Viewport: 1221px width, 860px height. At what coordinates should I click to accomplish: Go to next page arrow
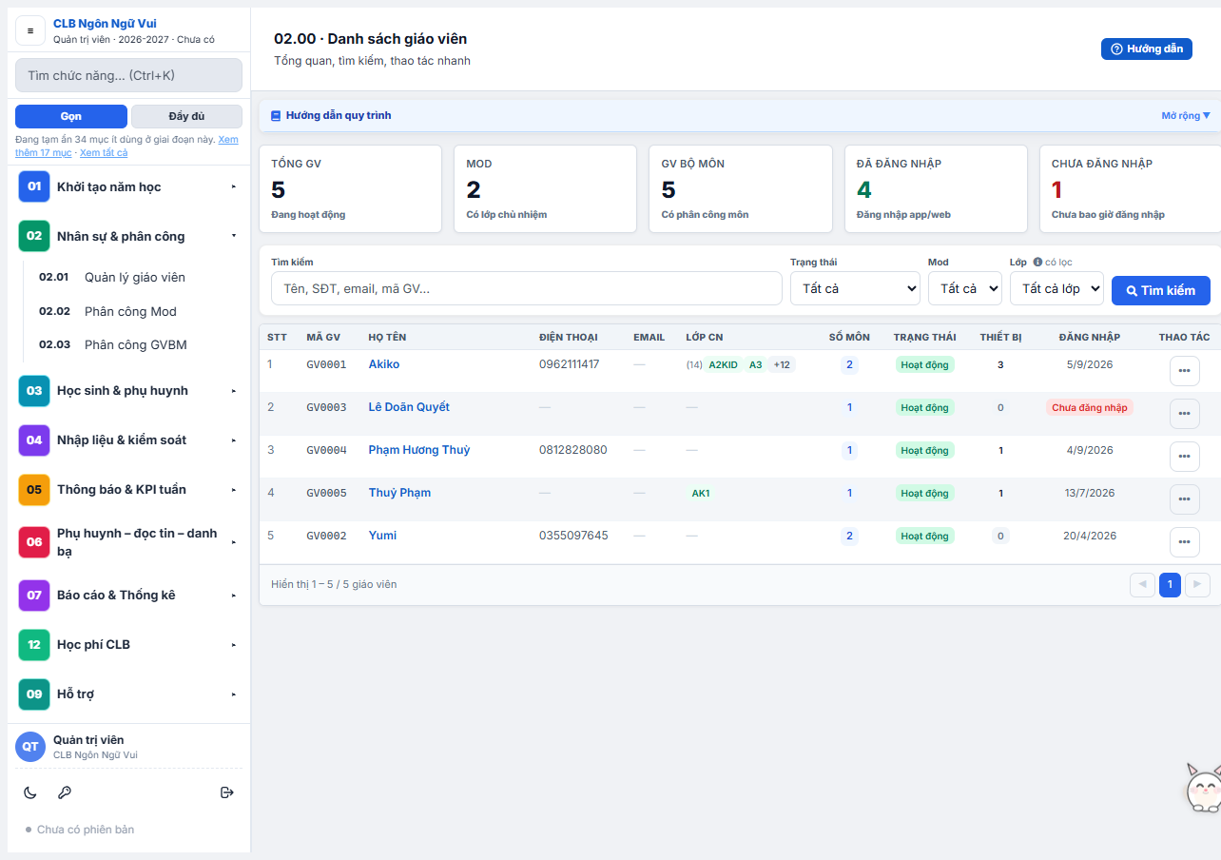[1198, 585]
